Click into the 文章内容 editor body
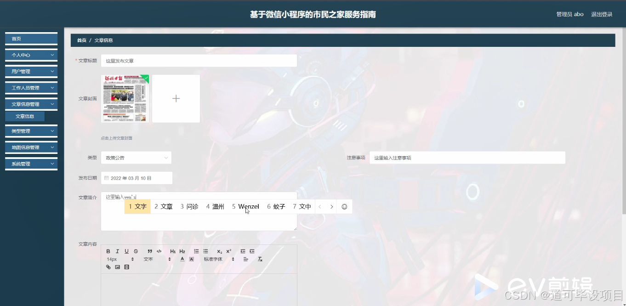Viewport: 626px width, 306px height. point(199,289)
